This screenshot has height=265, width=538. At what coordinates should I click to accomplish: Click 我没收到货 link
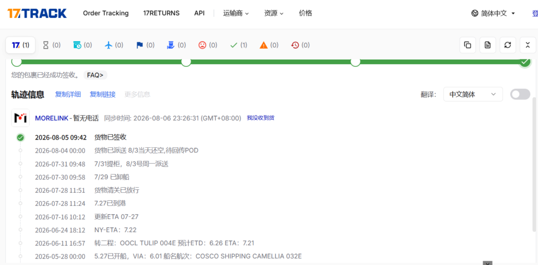(x=261, y=118)
